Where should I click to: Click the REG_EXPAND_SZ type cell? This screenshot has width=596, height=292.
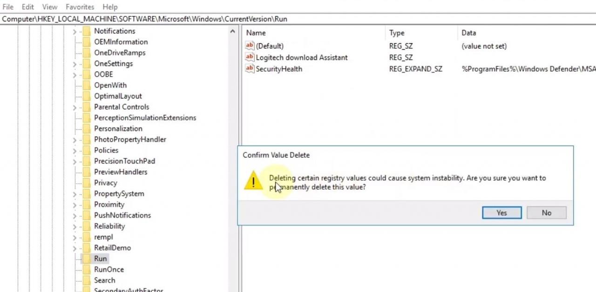416,69
